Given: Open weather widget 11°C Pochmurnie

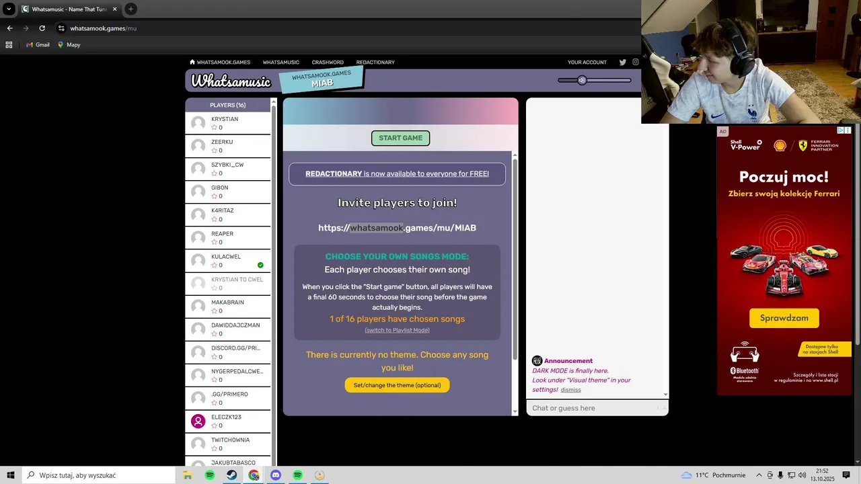Looking at the screenshot, I should coord(713,475).
